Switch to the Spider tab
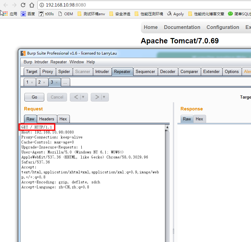Image resolution: width=251 pixels, height=242 pixels. coord(64,71)
